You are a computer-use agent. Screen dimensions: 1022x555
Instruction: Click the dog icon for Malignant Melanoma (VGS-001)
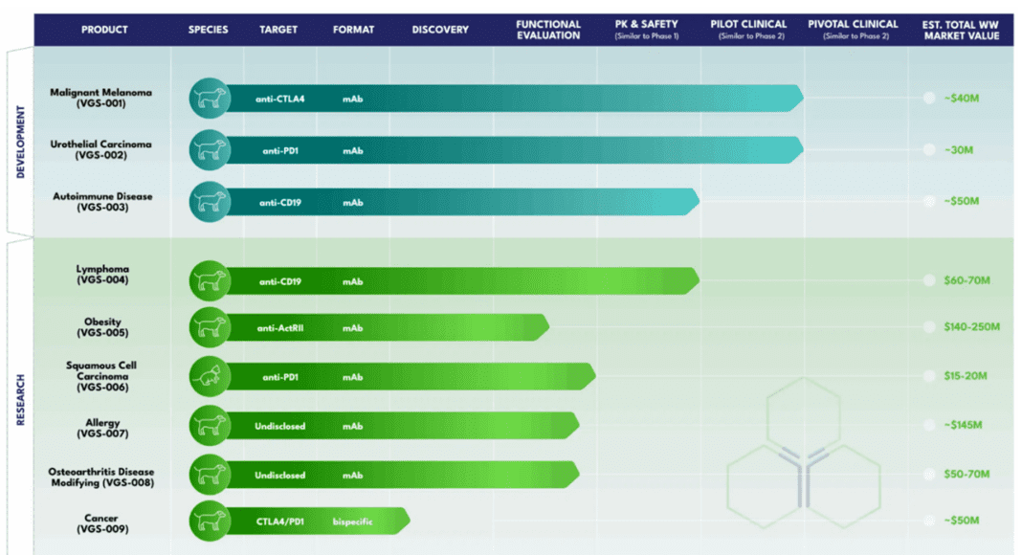click(209, 99)
